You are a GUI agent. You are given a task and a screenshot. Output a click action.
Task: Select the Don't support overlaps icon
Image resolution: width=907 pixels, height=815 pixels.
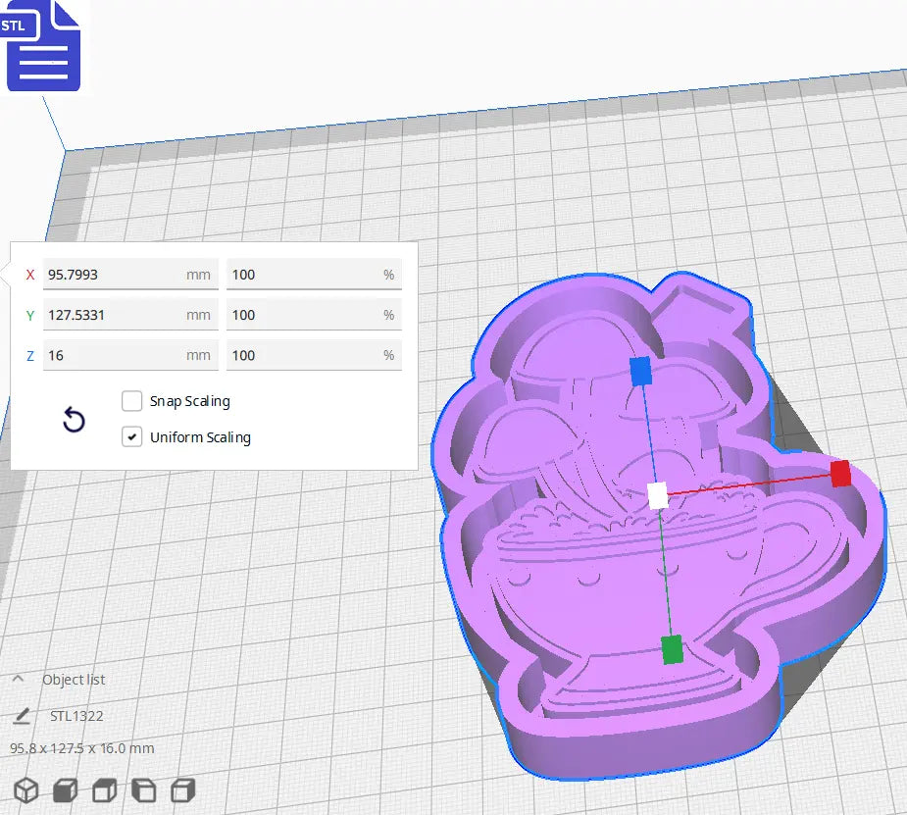142,790
